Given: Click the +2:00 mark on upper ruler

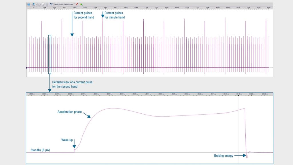Looking at the screenshot, I should [269, 7].
